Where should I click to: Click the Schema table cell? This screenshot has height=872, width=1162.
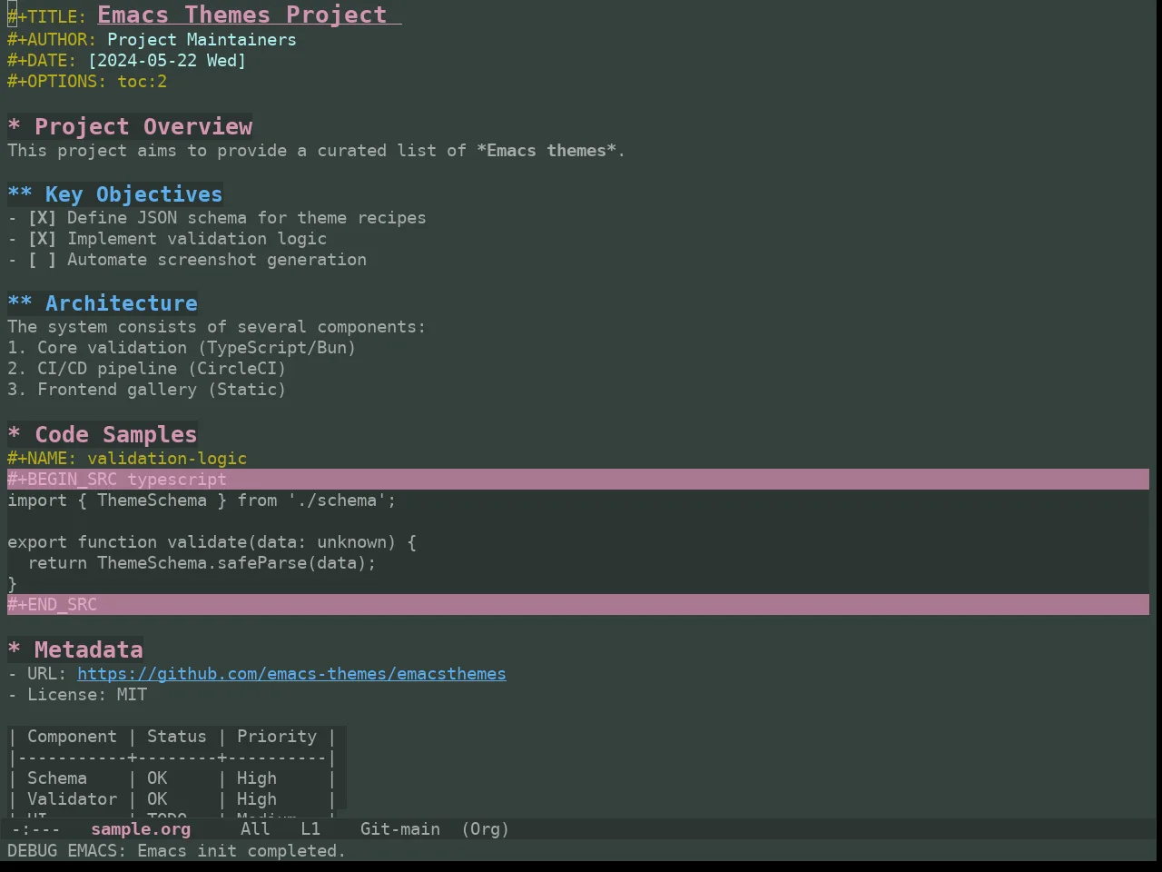[57, 778]
